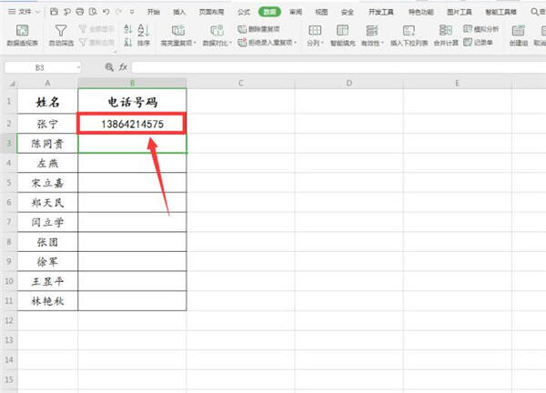Select column C header
Screen dimensions: 546x393
(240, 83)
